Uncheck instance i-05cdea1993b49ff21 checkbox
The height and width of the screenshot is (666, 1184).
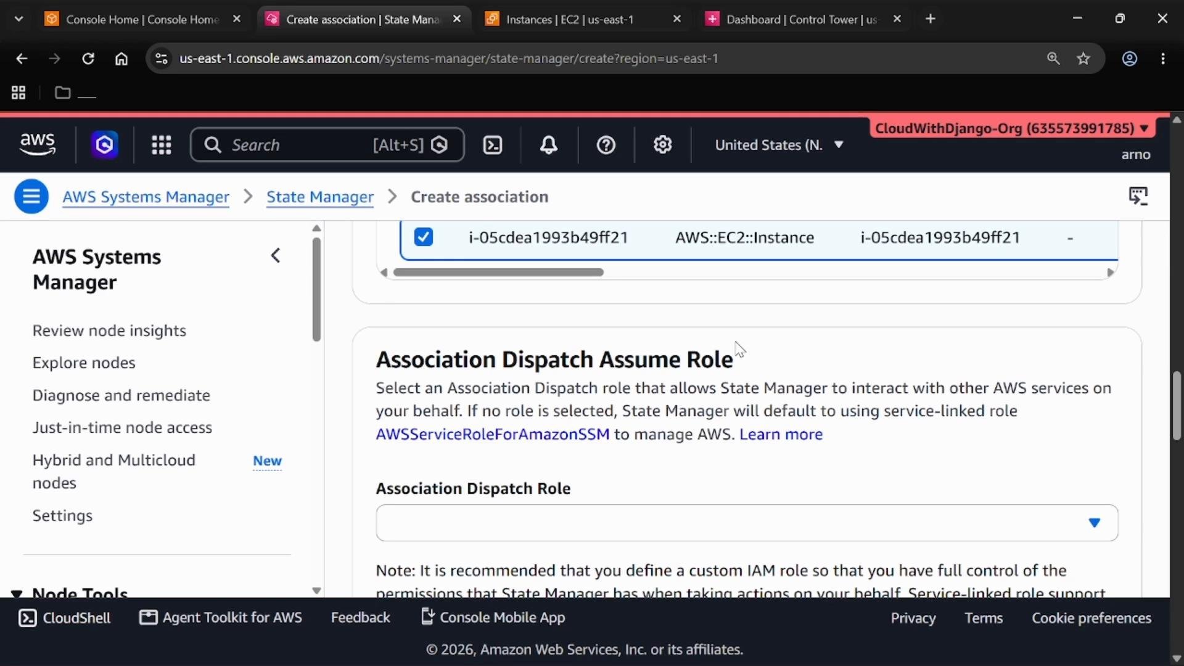pyautogui.click(x=424, y=237)
